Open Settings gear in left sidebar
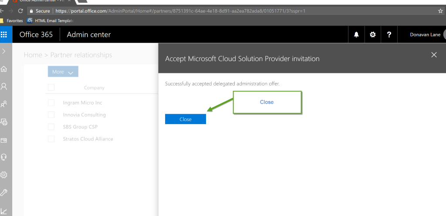The height and width of the screenshot is (216, 446). pos(3,175)
